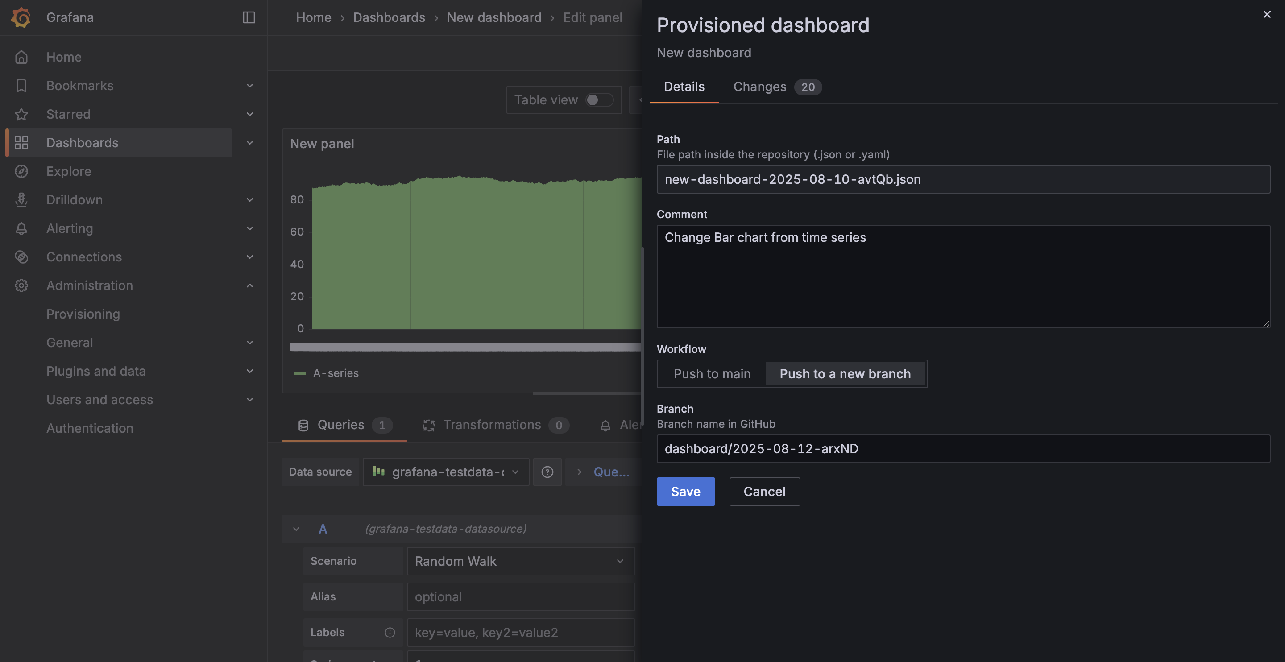
Task: Go to New dashboard breadcrumb link
Action: pyautogui.click(x=494, y=17)
